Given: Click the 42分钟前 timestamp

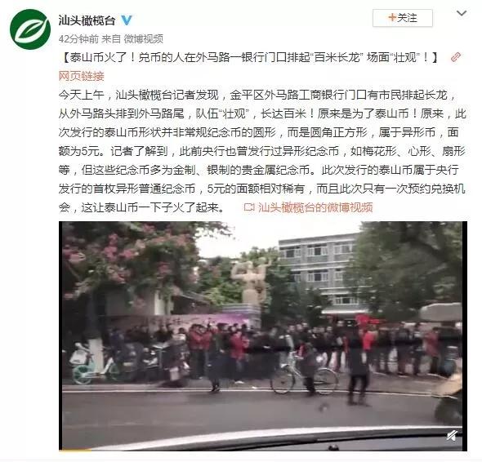Looking at the screenshot, I should pyautogui.click(x=78, y=38).
